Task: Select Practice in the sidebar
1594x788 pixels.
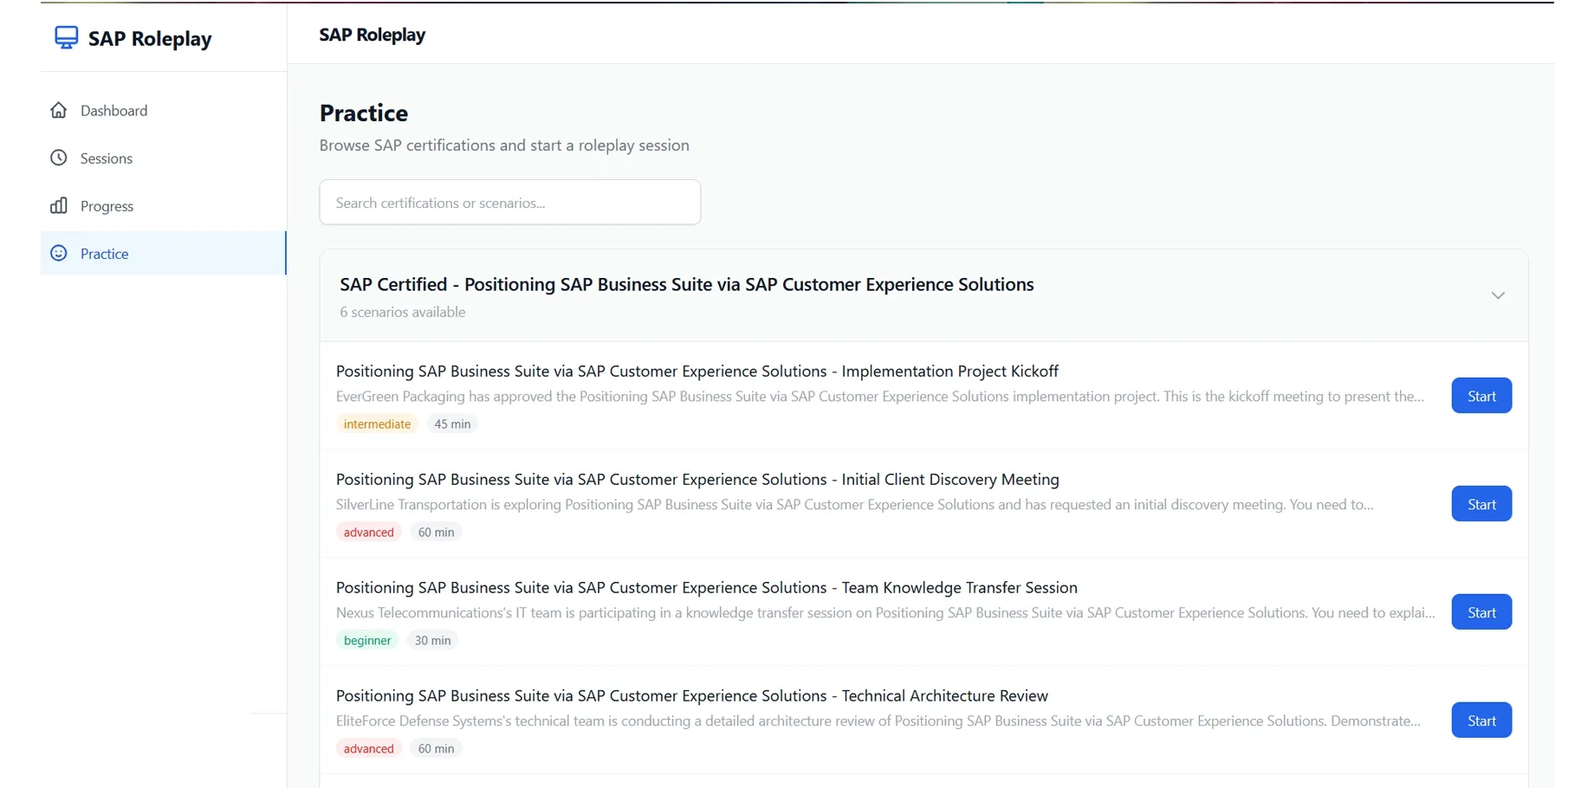Action: coord(104,253)
